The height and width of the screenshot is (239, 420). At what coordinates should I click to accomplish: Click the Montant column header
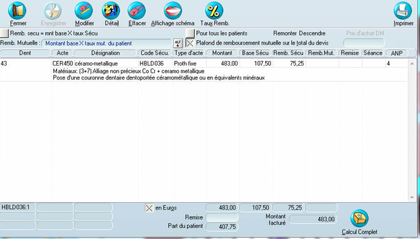coord(222,53)
